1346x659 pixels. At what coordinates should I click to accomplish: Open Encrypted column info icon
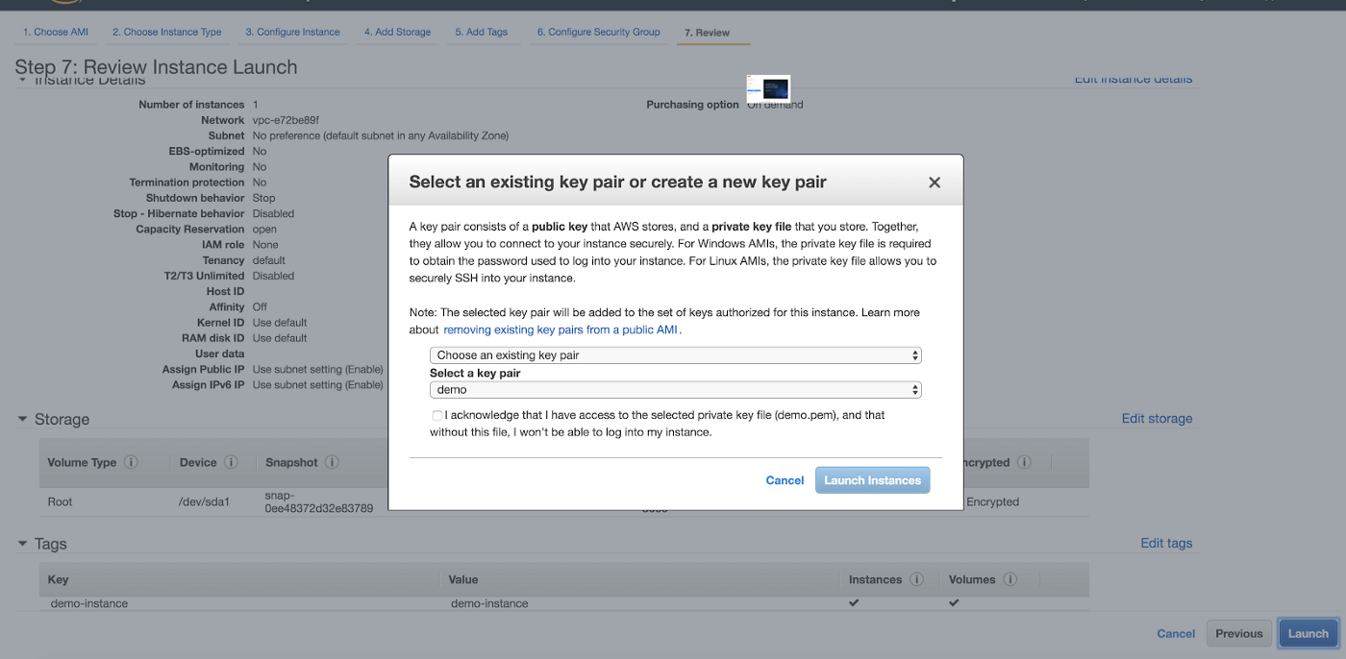pyautogui.click(x=1024, y=462)
